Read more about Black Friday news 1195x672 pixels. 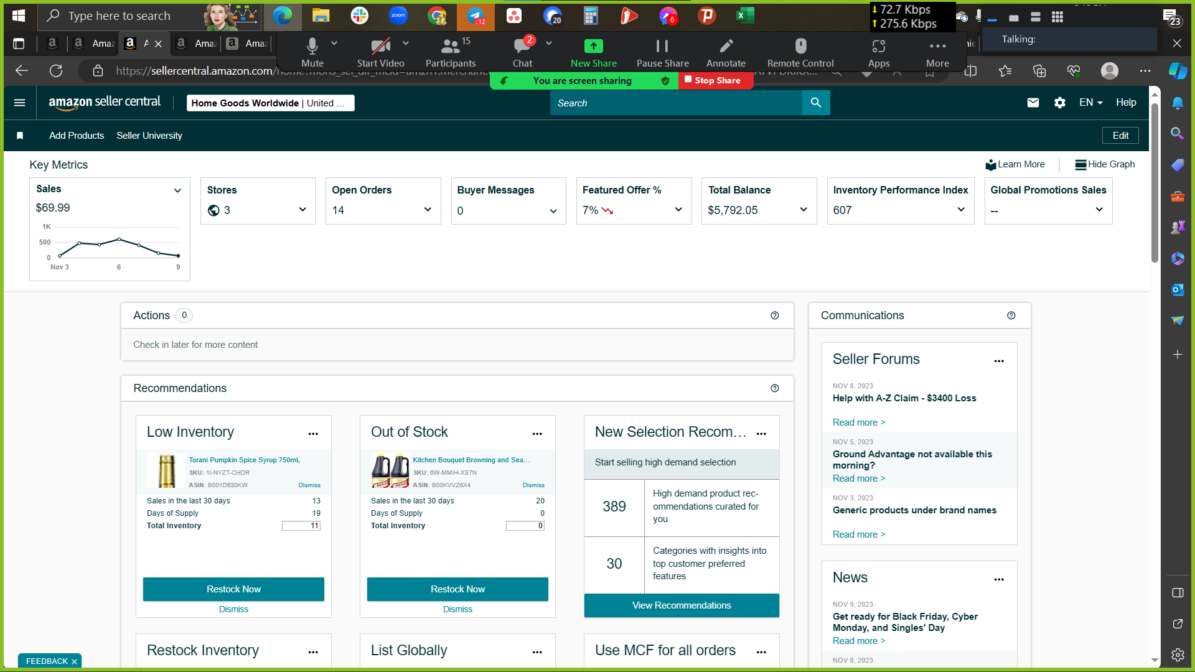(859, 641)
